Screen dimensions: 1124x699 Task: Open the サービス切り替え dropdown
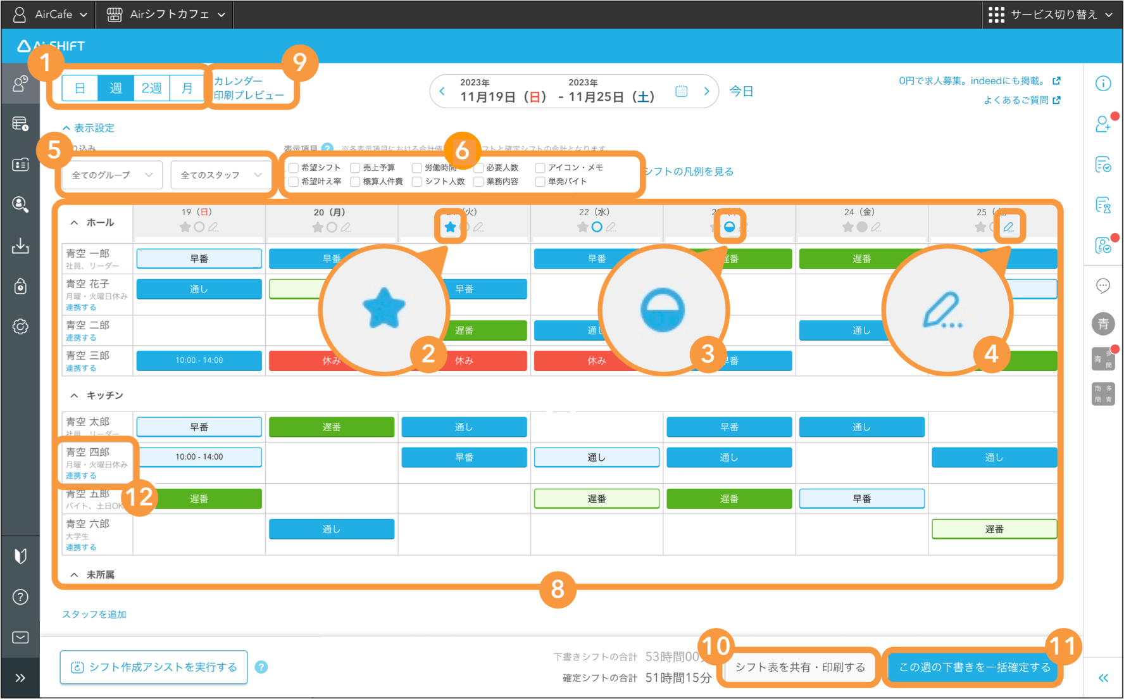(1050, 14)
